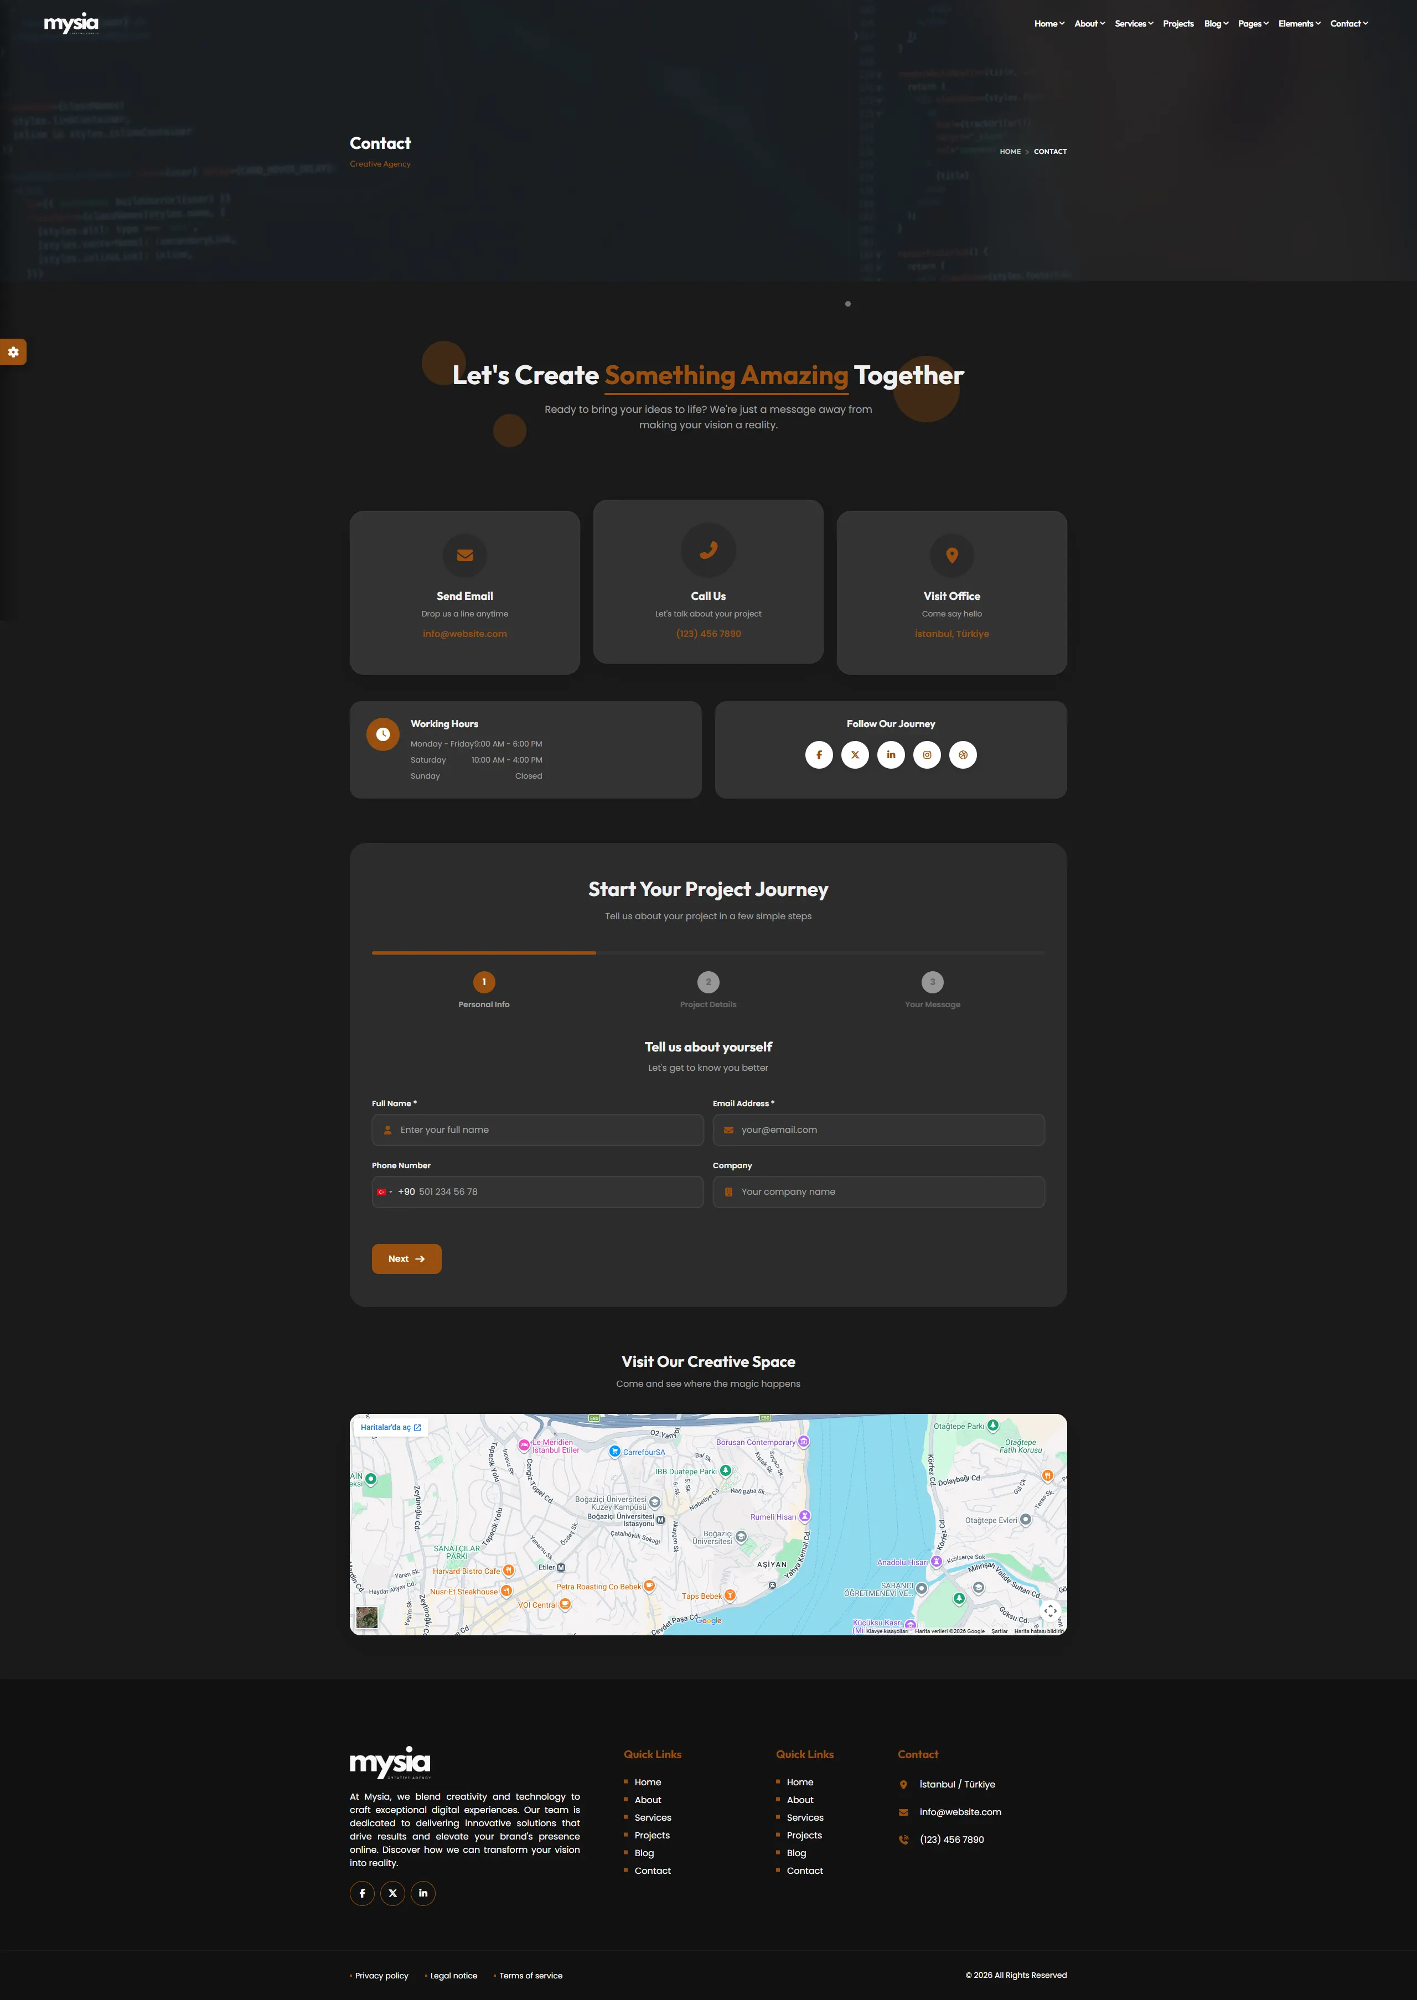The image size is (1417, 2000).
Task: Click the LinkedIn icon in the footer
Action: point(423,1893)
